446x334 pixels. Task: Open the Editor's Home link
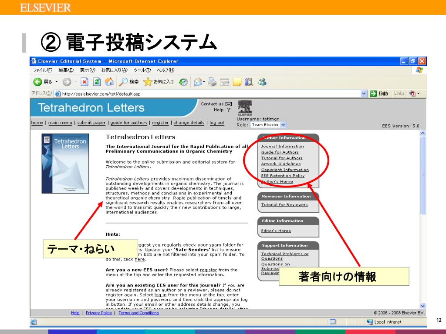click(276, 230)
